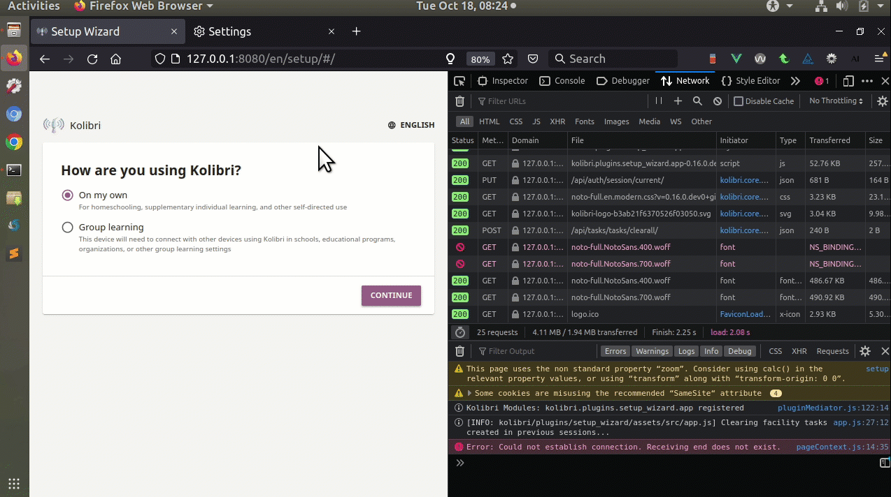
Task: Click the Activities button
Action: tap(34, 6)
